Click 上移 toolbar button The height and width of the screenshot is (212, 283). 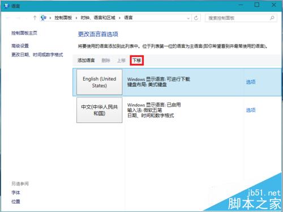coord(121,60)
